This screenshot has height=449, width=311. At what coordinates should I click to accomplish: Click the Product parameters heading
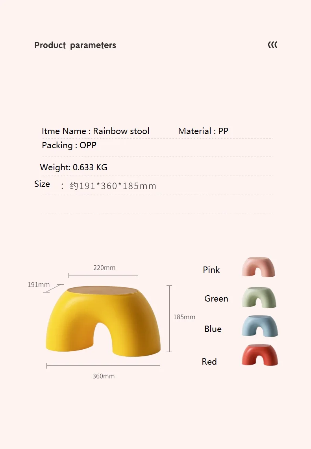75,45
